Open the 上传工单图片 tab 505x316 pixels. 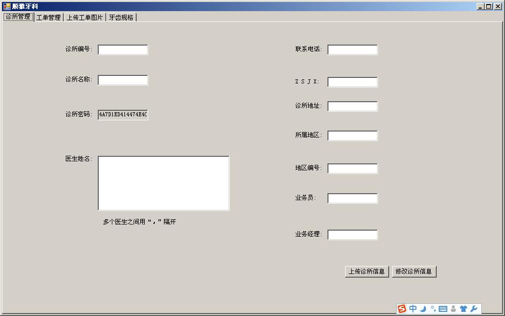point(83,17)
